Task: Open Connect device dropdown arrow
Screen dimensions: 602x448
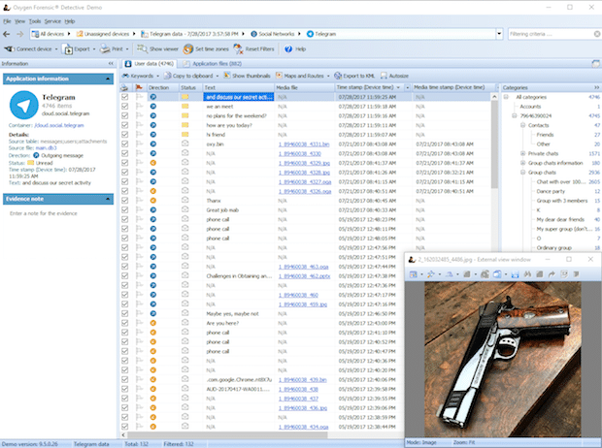Action: click(56, 49)
